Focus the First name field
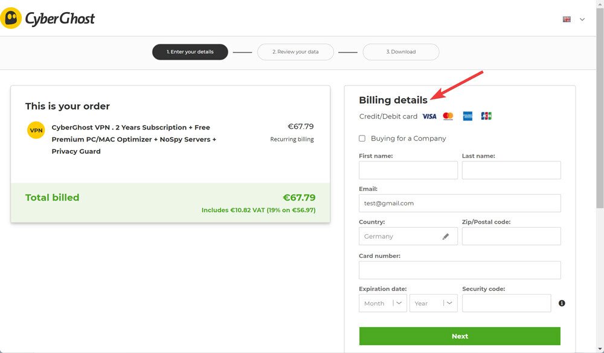 point(408,170)
